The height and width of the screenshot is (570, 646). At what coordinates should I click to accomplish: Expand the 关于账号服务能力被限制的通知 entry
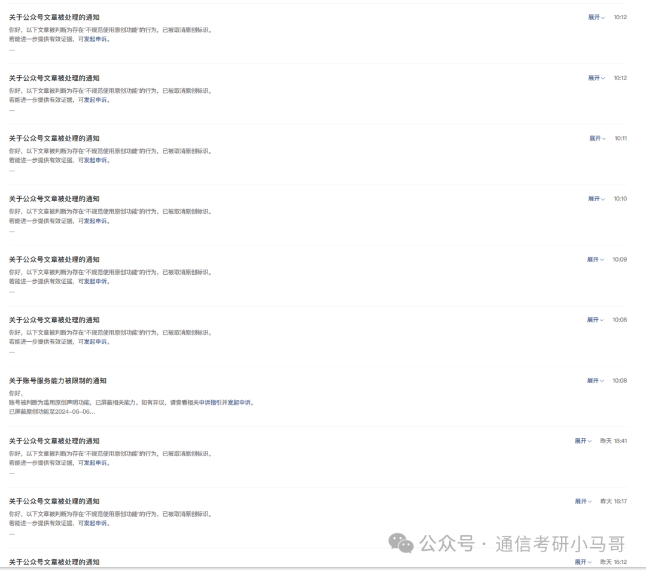[x=595, y=380]
